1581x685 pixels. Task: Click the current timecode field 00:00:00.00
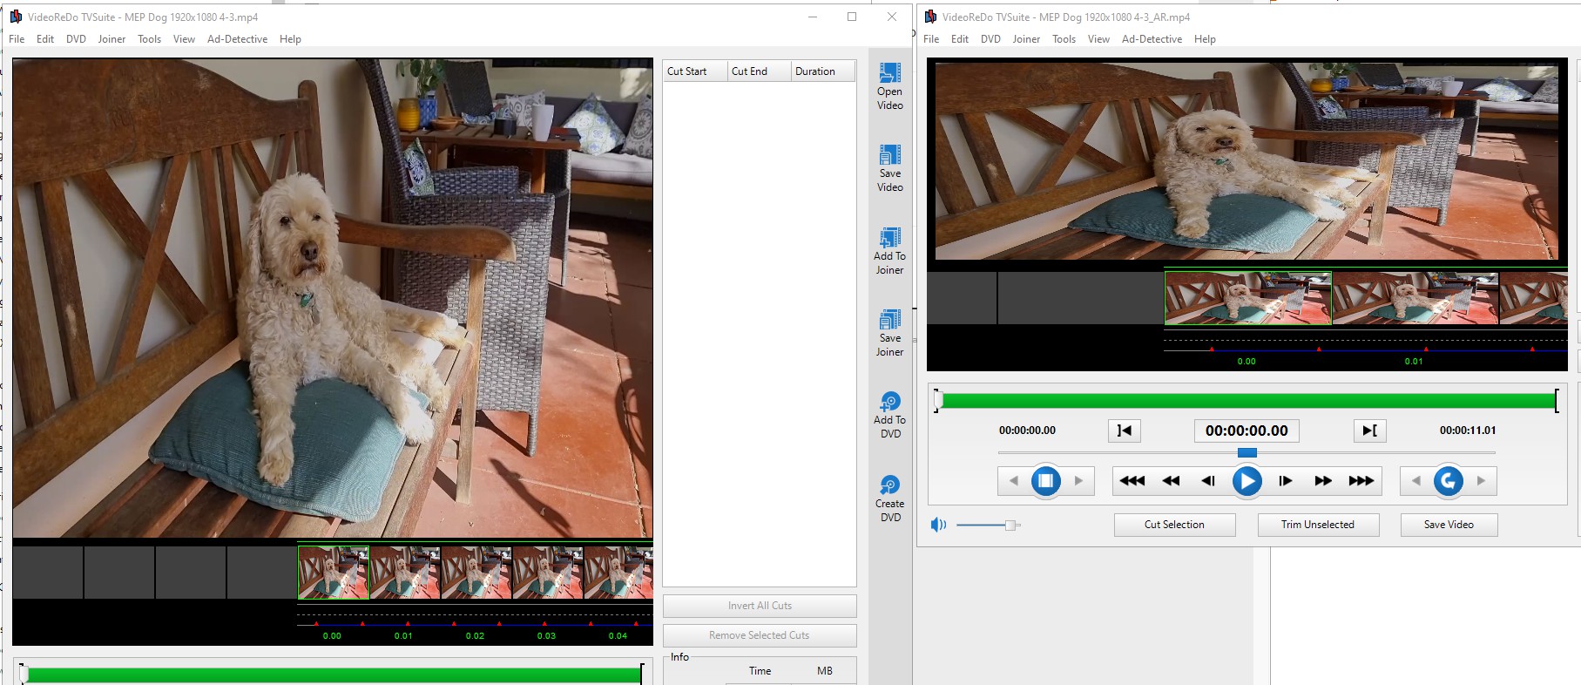tap(1247, 431)
